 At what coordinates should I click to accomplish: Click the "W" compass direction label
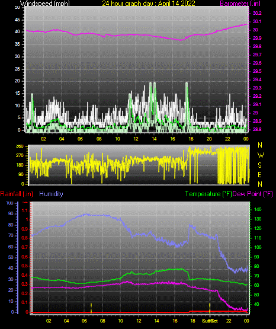tap(261, 155)
